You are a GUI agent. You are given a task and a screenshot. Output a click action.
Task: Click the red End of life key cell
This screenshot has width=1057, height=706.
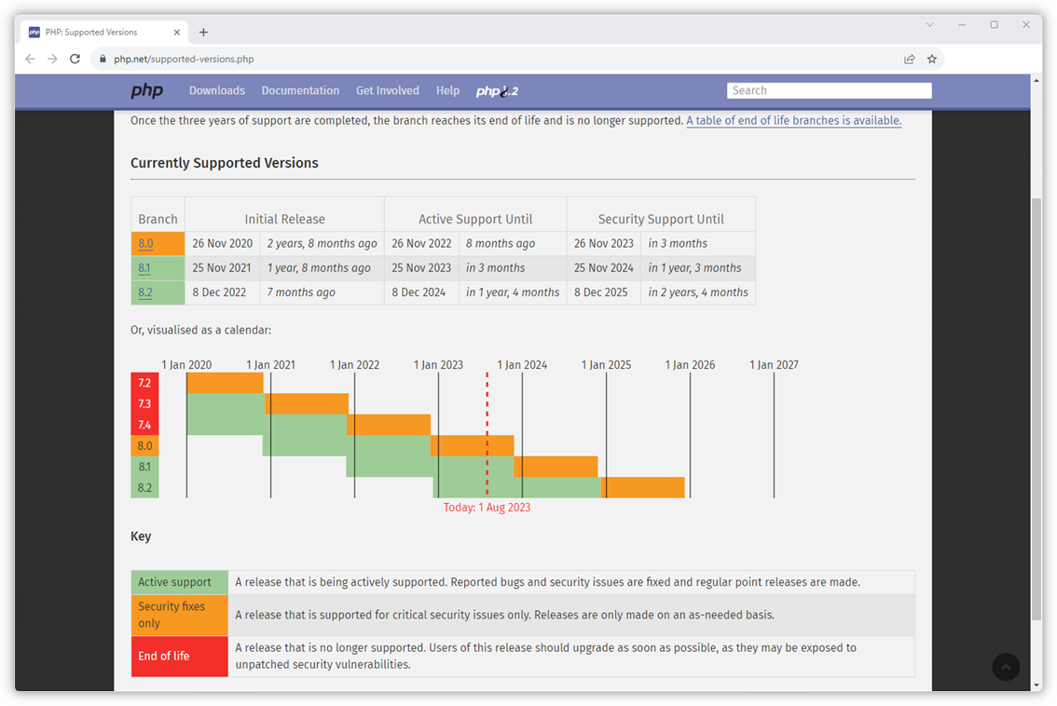tap(179, 656)
